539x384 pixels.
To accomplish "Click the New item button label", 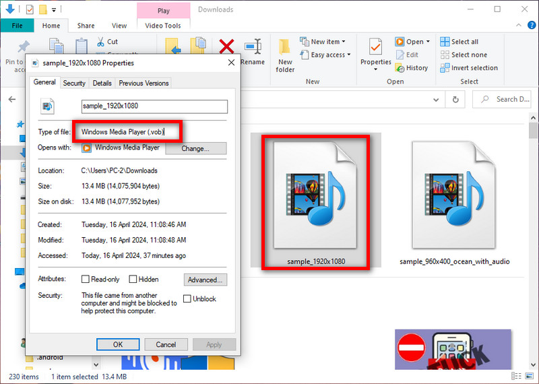I will coord(325,42).
